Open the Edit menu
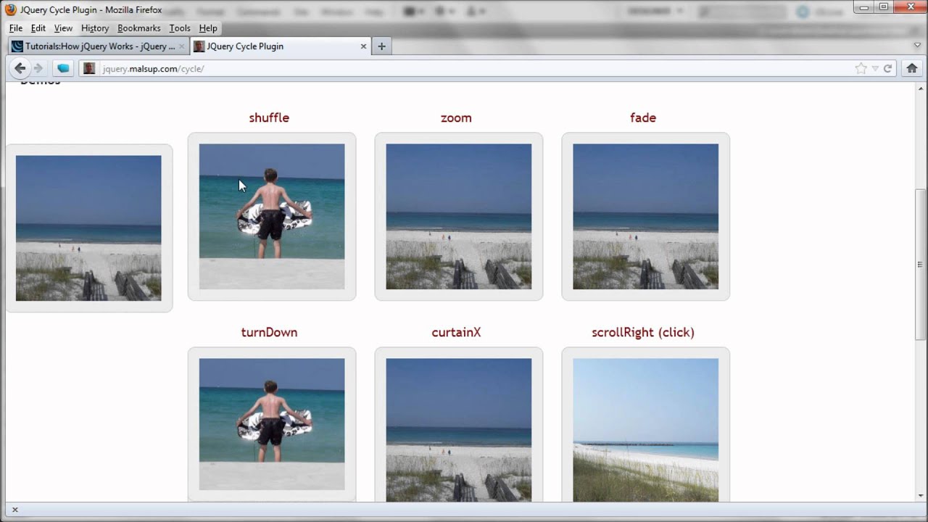 point(38,28)
